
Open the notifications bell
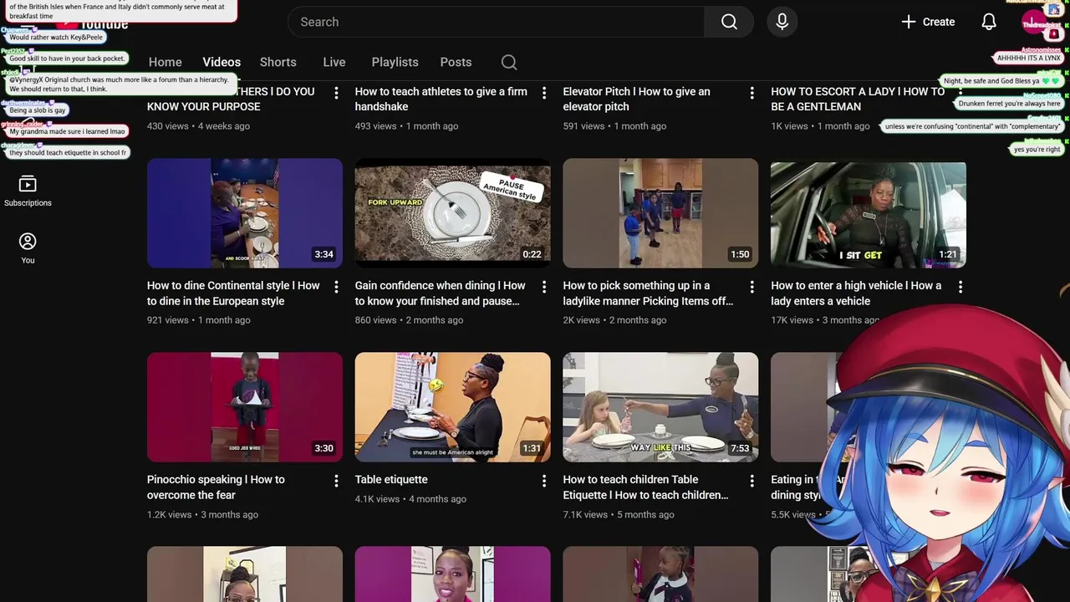[989, 22]
